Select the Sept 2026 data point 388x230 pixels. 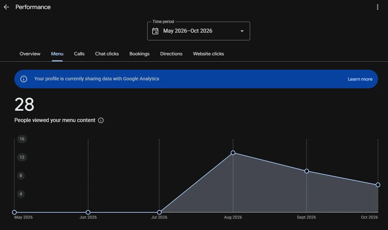point(307,171)
